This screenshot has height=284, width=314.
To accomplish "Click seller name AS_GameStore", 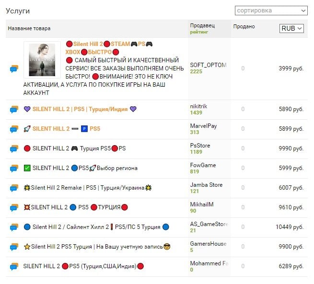I will (x=209, y=224).
